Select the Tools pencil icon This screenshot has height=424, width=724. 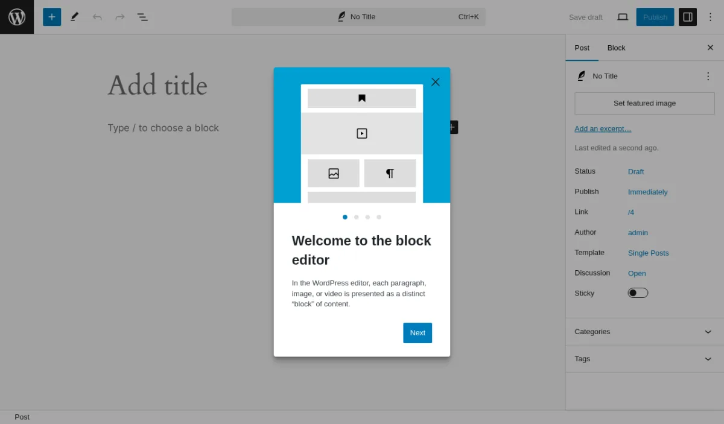point(74,17)
